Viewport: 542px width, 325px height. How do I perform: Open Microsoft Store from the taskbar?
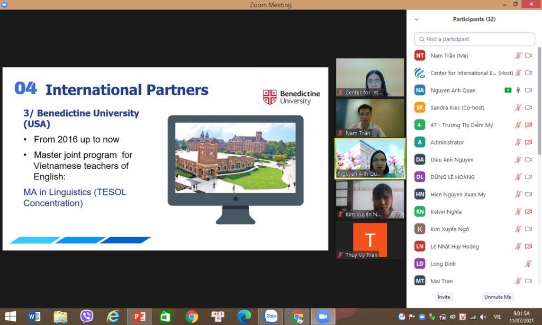[x=165, y=317]
